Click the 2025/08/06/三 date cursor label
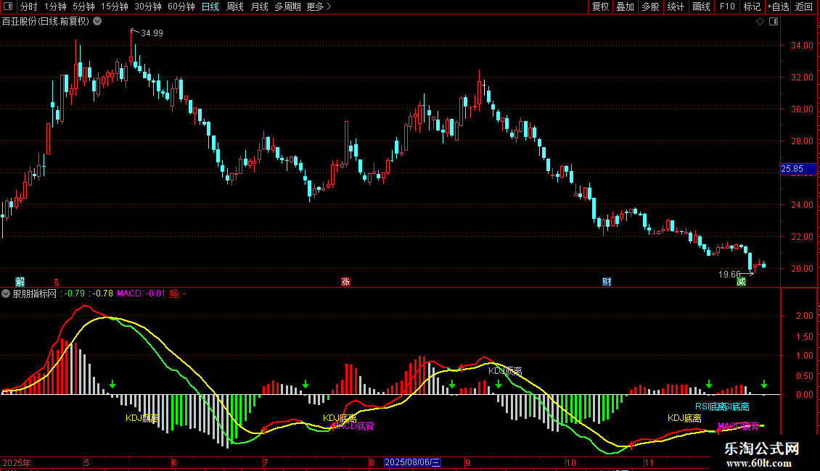The image size is (820, 471). 413,462
